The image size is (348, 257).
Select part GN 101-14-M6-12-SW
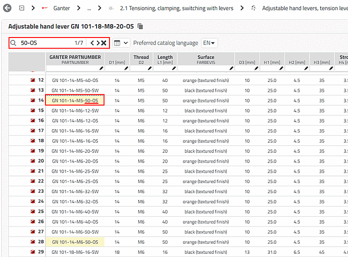[75, 111]
